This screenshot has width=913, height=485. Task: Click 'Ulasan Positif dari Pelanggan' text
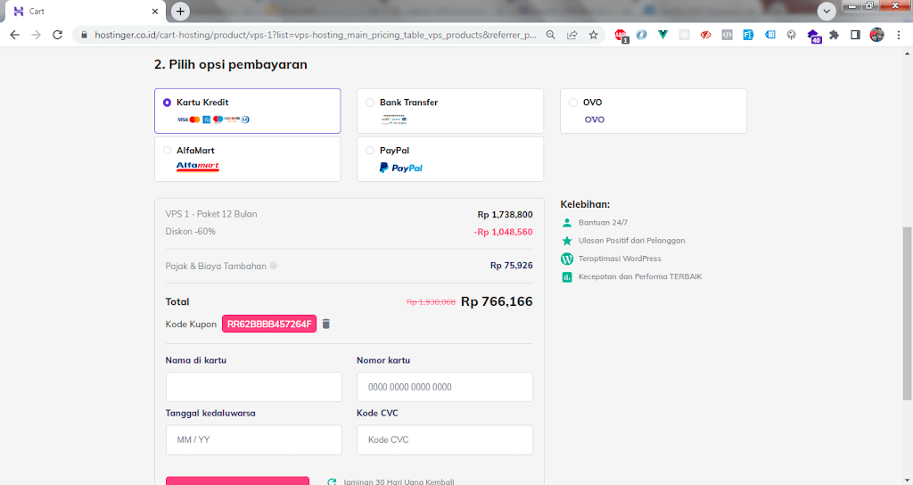tap(632, 241)
